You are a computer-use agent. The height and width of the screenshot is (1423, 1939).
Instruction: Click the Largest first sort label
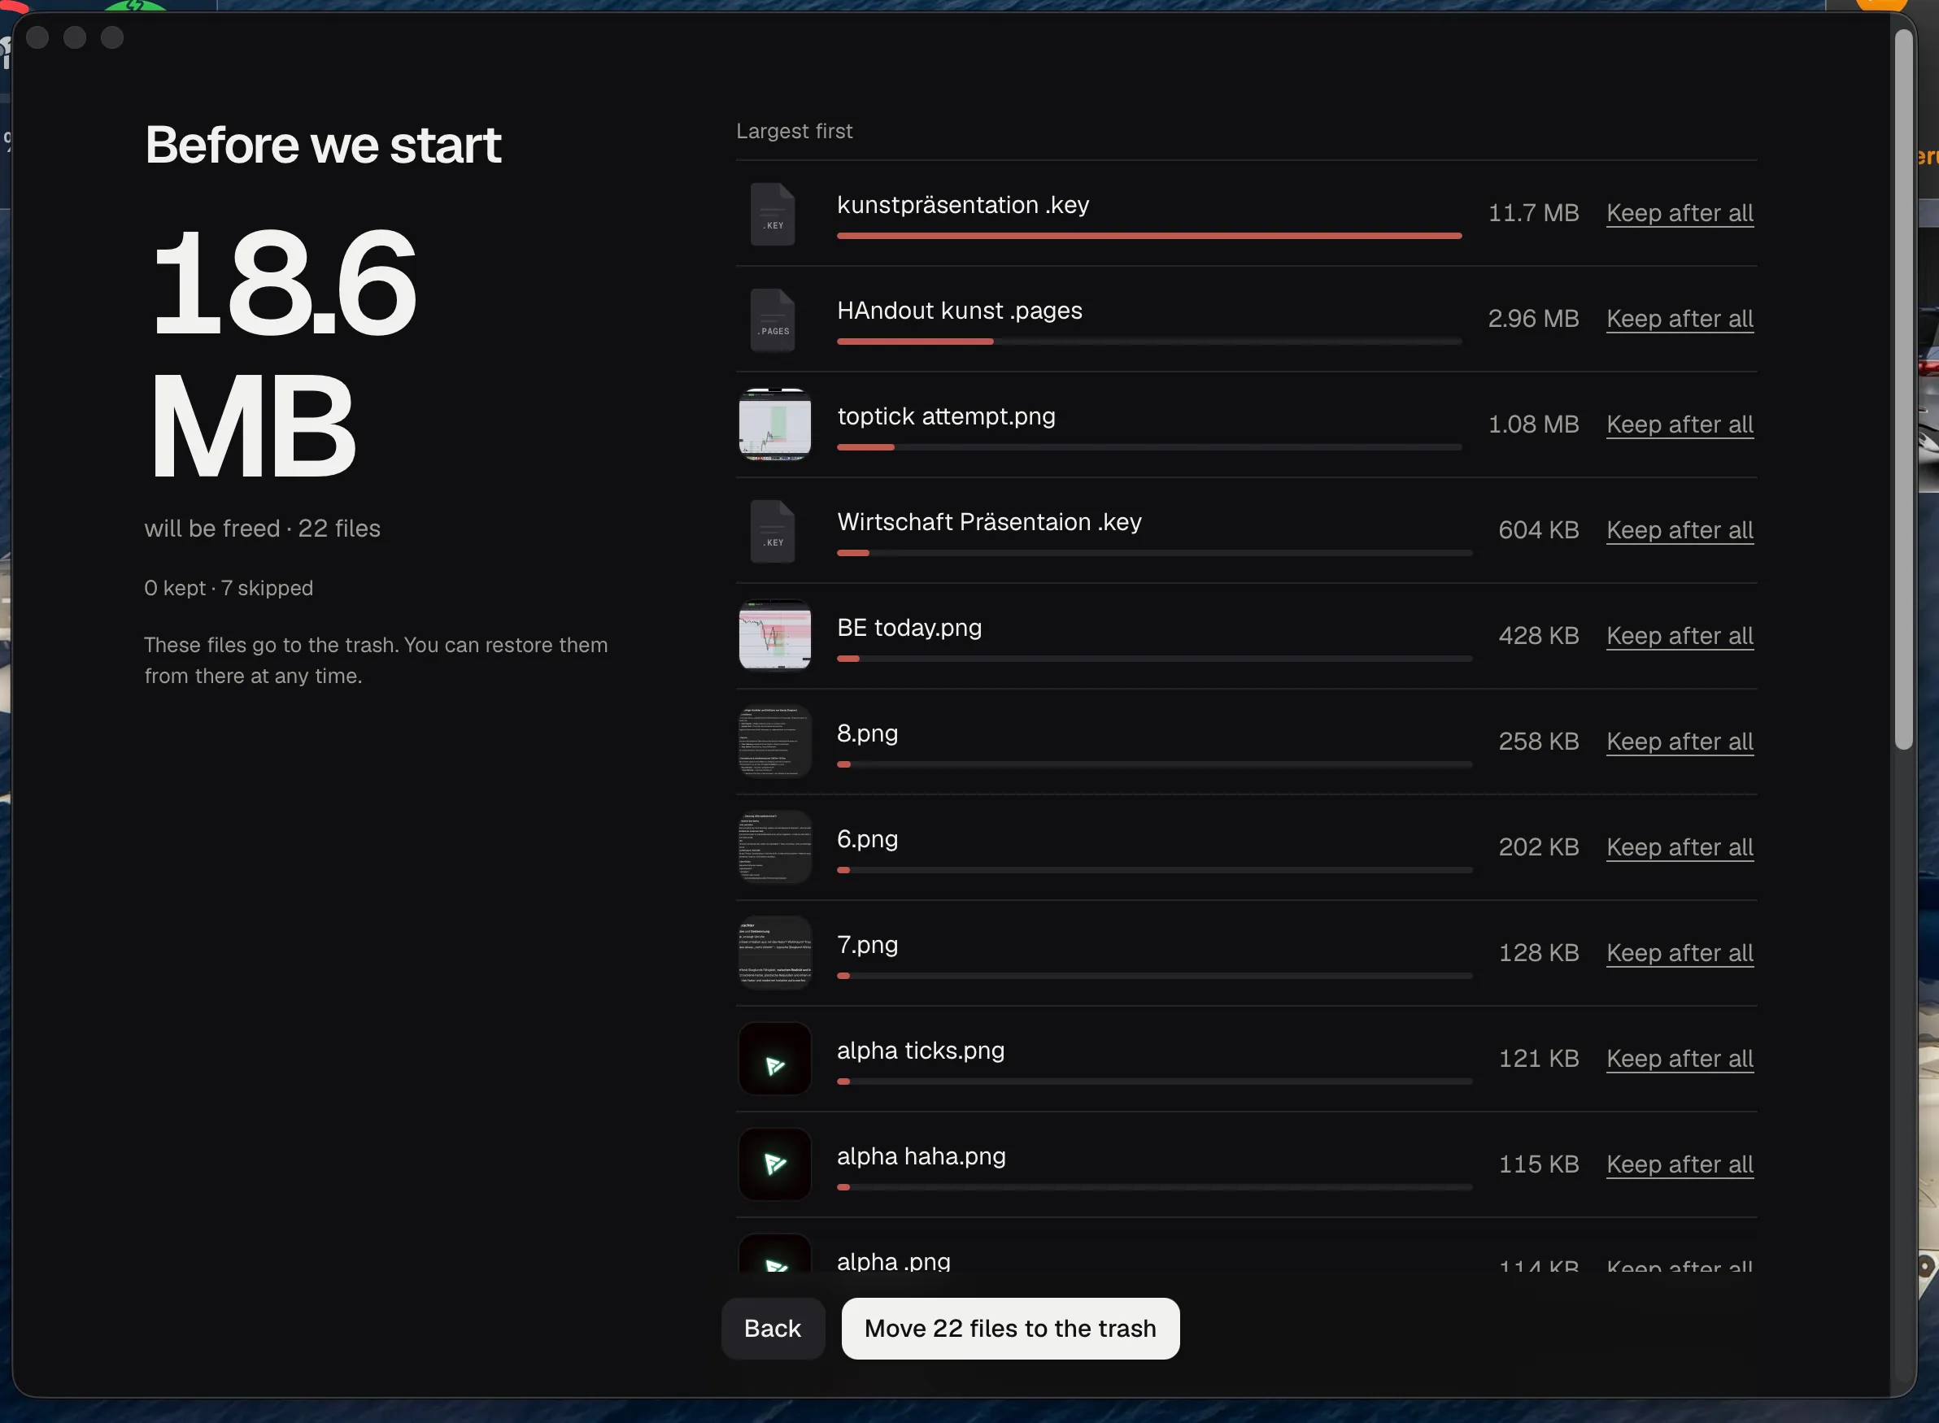tap(794, 131)
